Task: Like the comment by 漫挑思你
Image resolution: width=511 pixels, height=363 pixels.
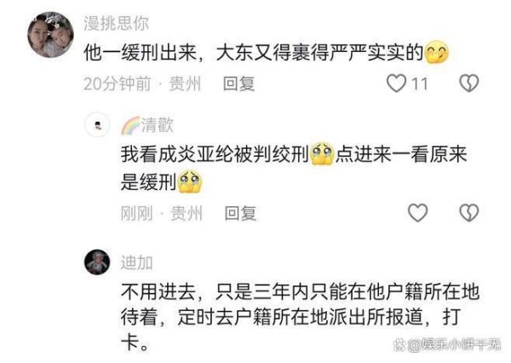Action: pyautogui.click(x=396, y=84)
